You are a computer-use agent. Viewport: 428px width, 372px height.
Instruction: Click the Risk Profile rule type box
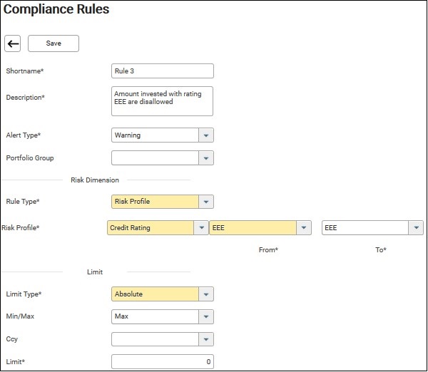coord(154,202)
